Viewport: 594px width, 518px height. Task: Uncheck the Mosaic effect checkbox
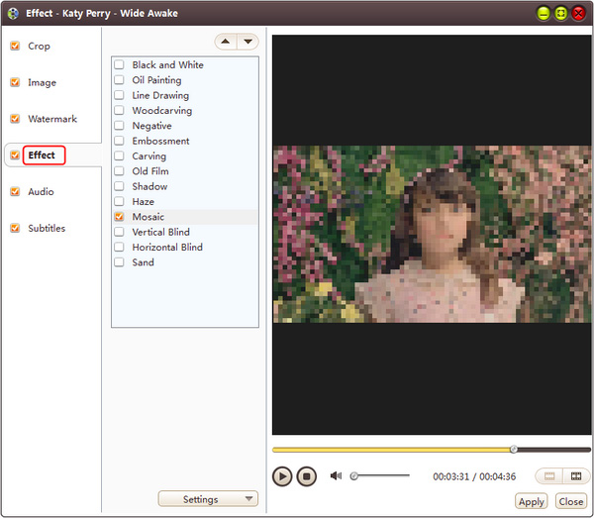pos(120,217)
